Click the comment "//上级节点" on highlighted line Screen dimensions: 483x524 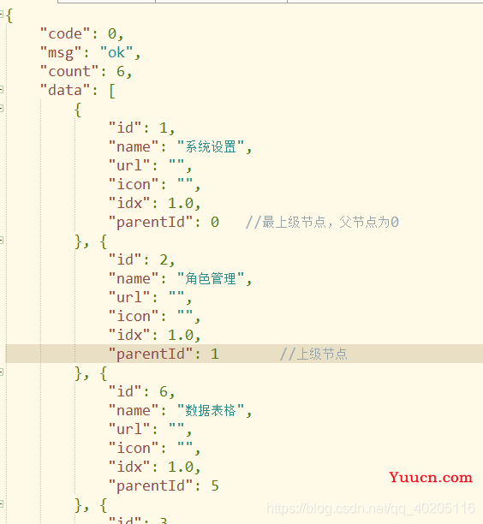click(x=313, y=354)
